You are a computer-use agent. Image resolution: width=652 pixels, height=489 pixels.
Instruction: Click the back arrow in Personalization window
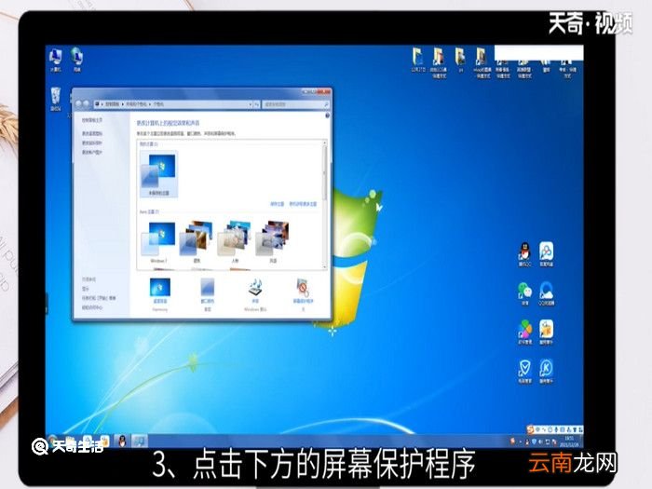pos(78,104)
